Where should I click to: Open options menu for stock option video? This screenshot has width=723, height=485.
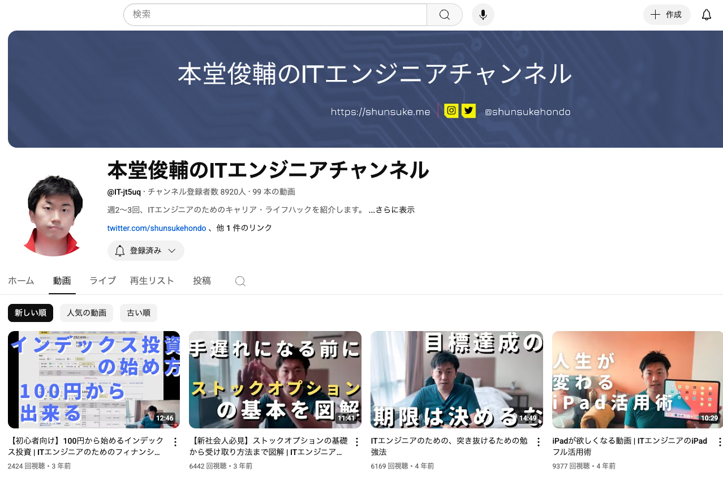pos(357,442)
